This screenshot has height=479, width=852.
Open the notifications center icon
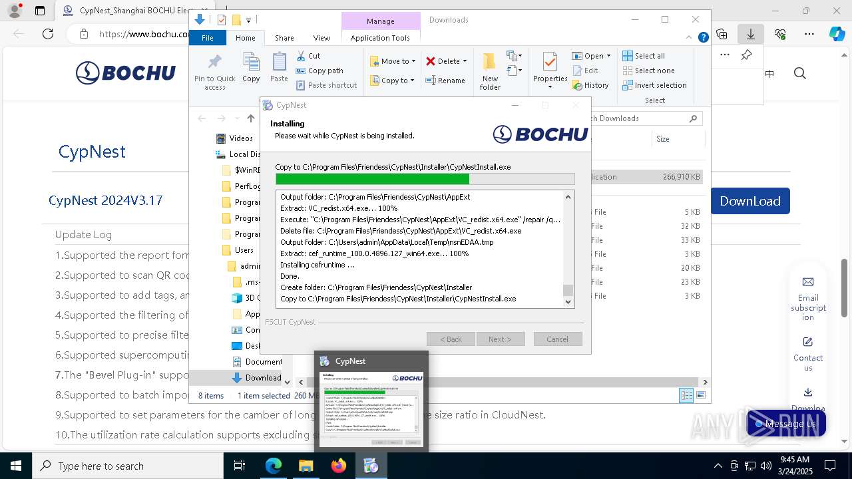[x=830, y=466]
